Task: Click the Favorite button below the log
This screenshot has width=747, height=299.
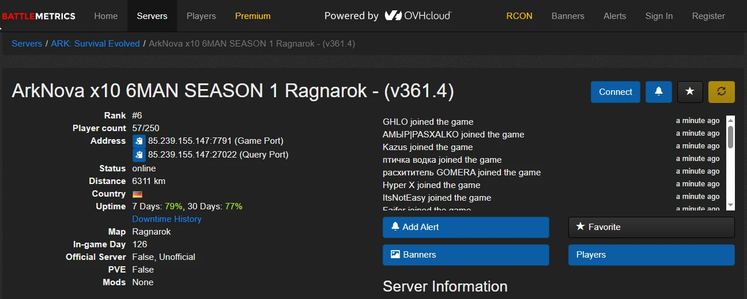Action: tap(651, 227)
